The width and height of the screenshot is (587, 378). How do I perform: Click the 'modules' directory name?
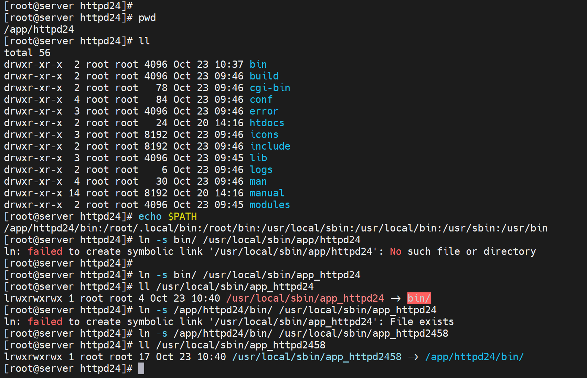pyautogui.click(x=270, y=205)
